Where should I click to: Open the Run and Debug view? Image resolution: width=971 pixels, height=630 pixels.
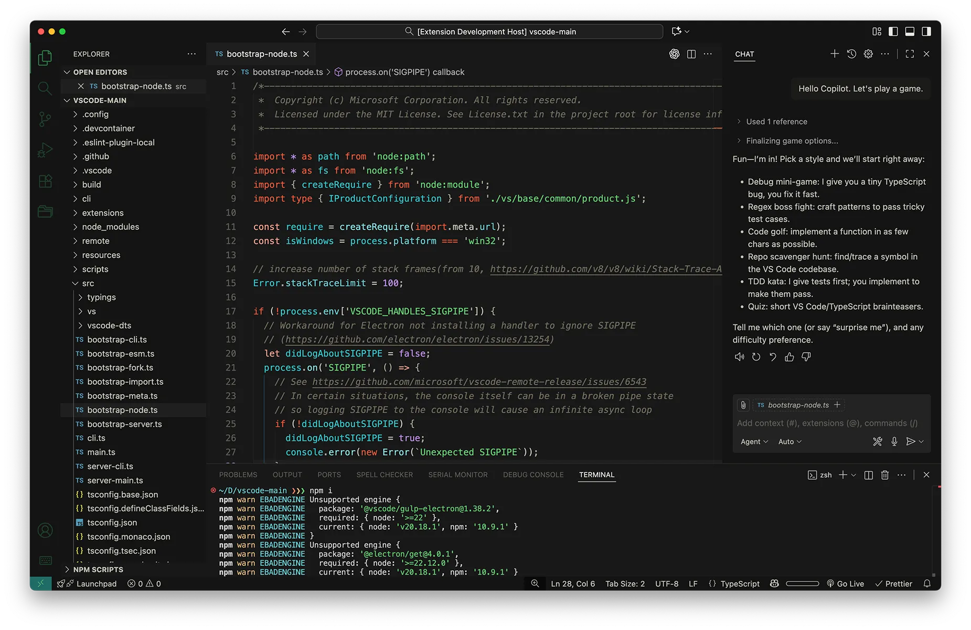click(x=45, y=150)
